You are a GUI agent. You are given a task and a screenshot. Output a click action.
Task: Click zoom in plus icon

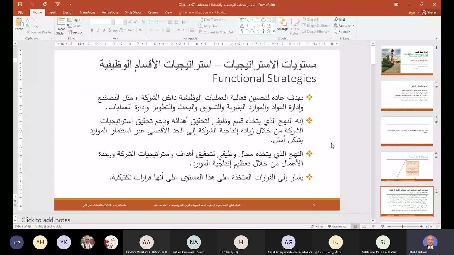coord(421,226)
